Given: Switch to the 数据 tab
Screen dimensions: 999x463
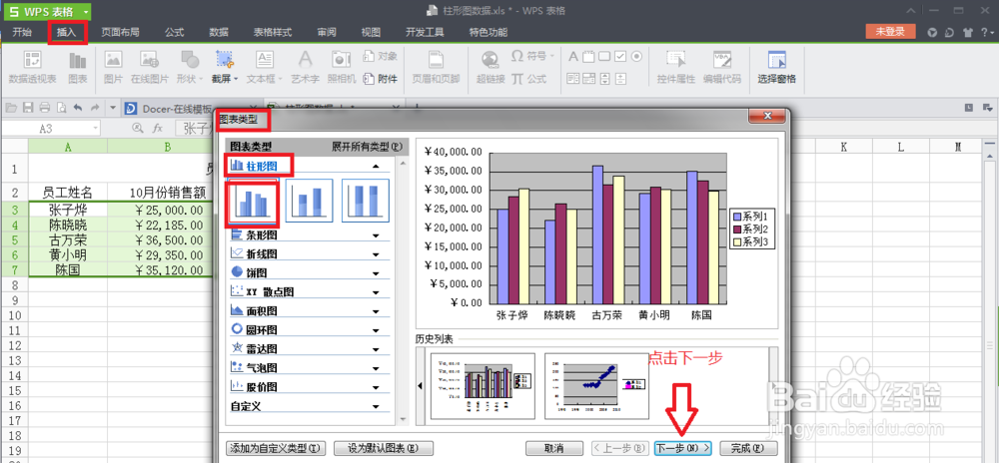Looking at the screenshot, I should click(219, 33).
